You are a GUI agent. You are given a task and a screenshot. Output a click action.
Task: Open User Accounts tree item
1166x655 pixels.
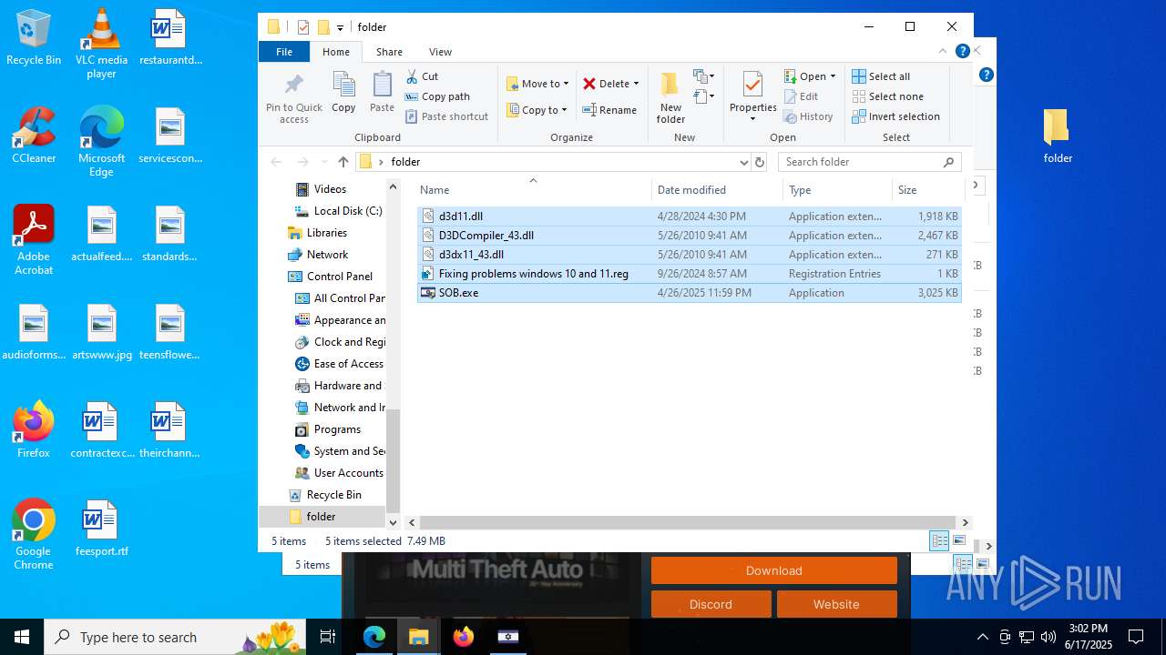click(340, 473)
